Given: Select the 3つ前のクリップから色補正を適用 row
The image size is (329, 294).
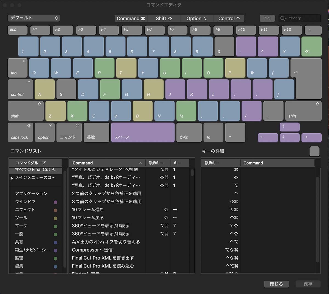Looking at the screenshot, I should click(x=129, y=202).
